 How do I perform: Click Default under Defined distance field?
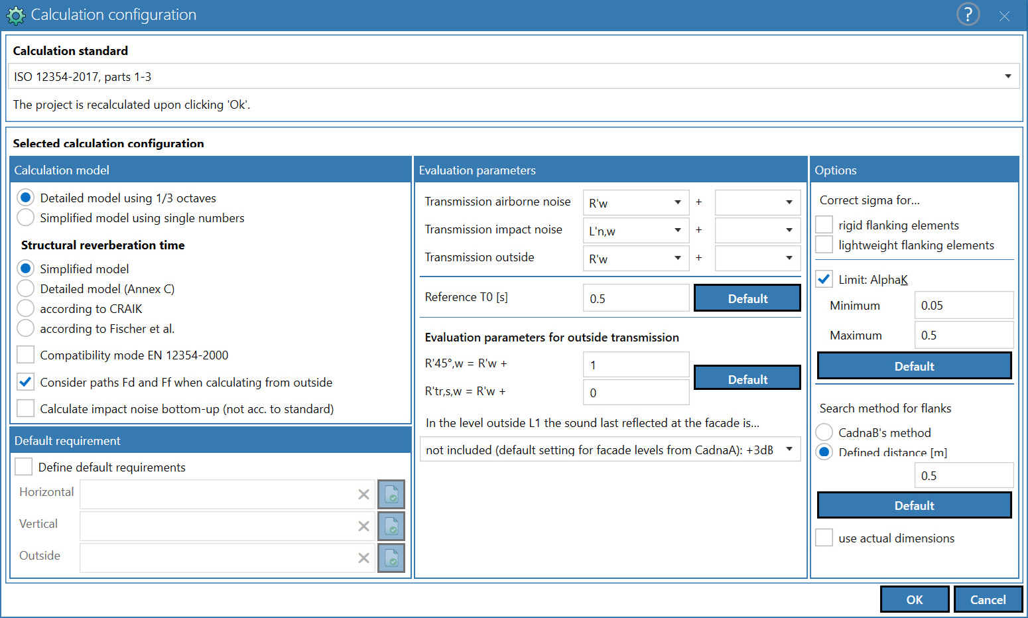click(915, 505)
